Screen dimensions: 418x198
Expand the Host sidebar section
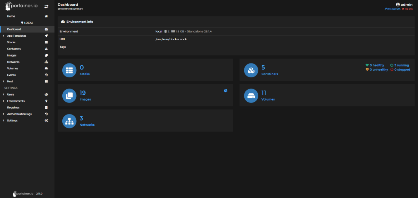point(3,82)
